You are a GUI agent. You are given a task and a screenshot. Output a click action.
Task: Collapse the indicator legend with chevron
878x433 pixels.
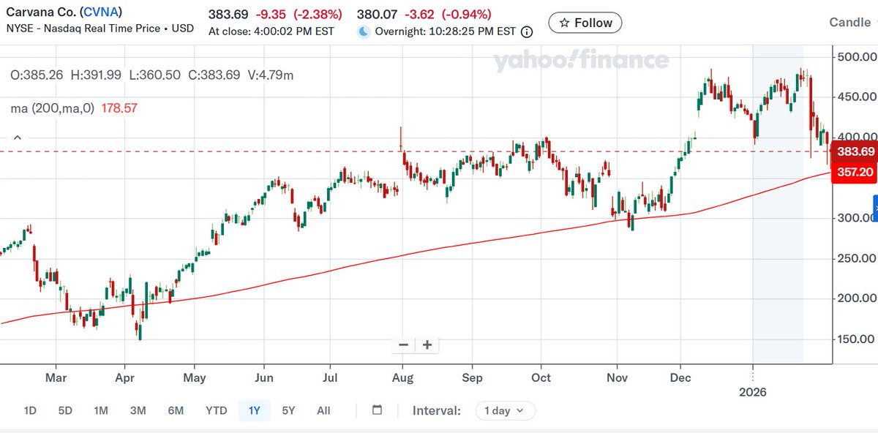pyautogui.click(x=18, y=137)
